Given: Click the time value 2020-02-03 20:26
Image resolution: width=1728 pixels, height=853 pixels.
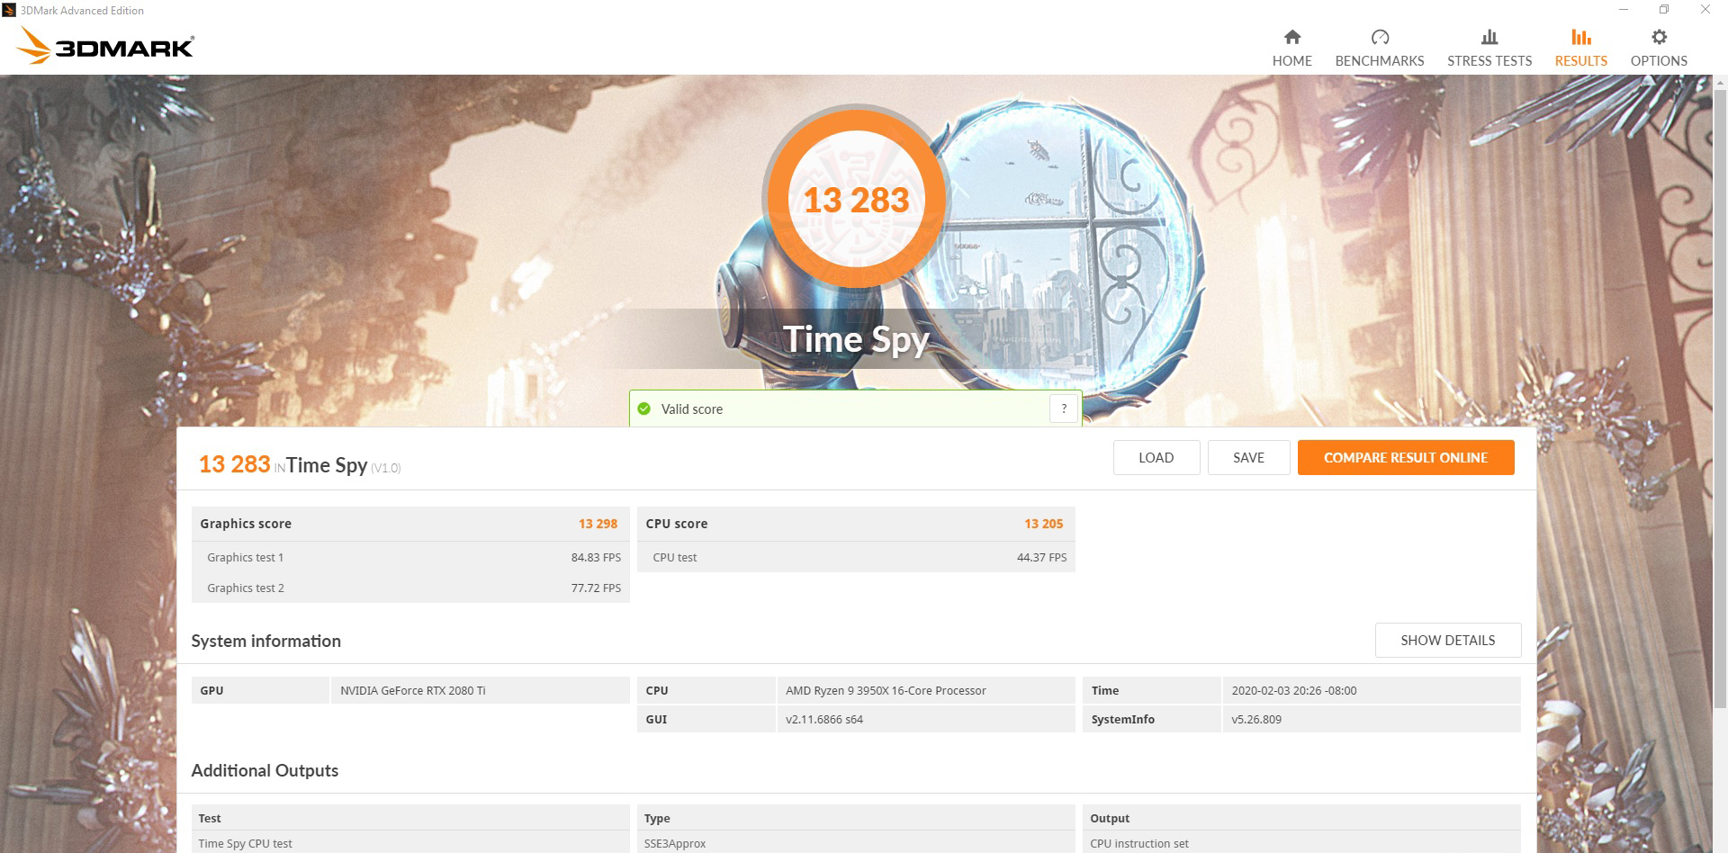Looking at the screenshot, I should (1293, 690).
